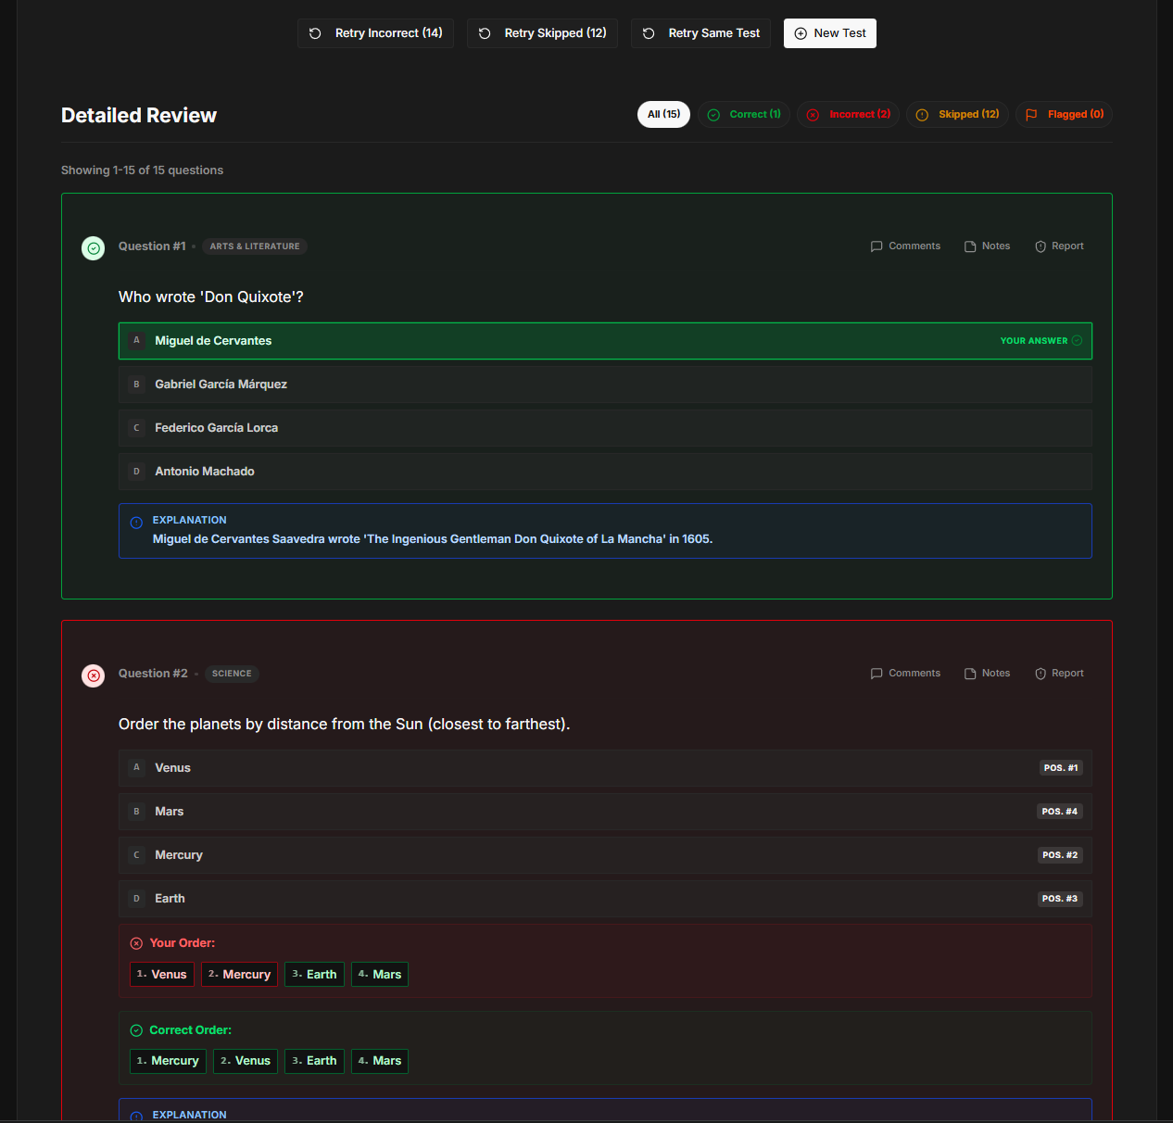Screen dimensions: 1173x1123
Task: Click '4. Mars' chip in Correct Order
Action: click(380, 1061)
